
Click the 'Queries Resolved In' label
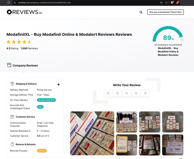(20, 131)
